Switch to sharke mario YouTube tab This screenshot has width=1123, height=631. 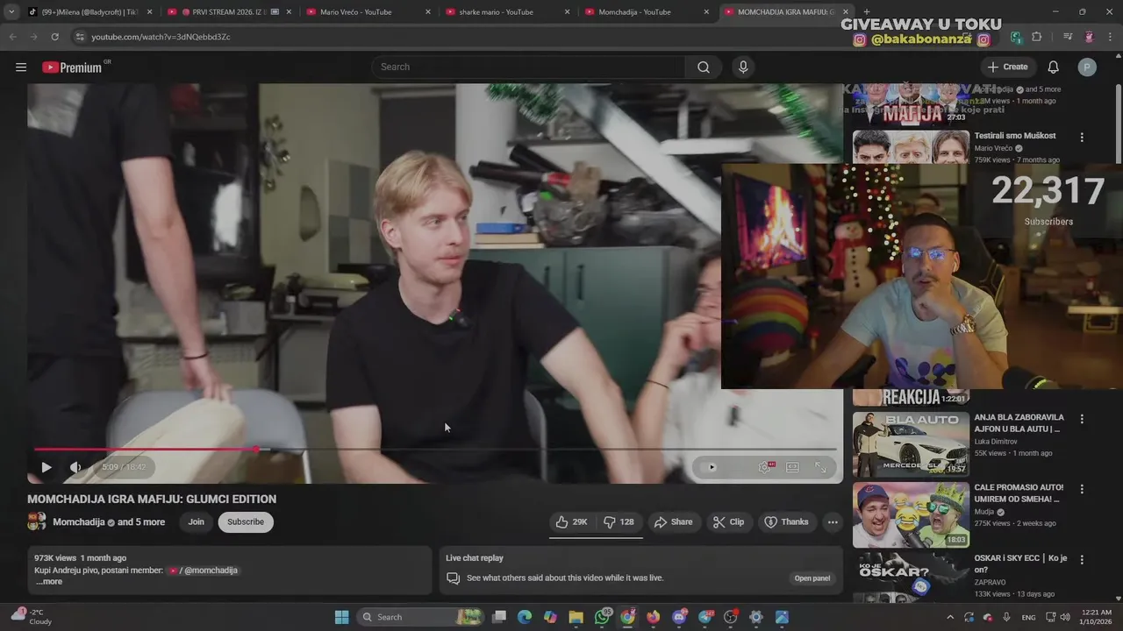[507, 12]
